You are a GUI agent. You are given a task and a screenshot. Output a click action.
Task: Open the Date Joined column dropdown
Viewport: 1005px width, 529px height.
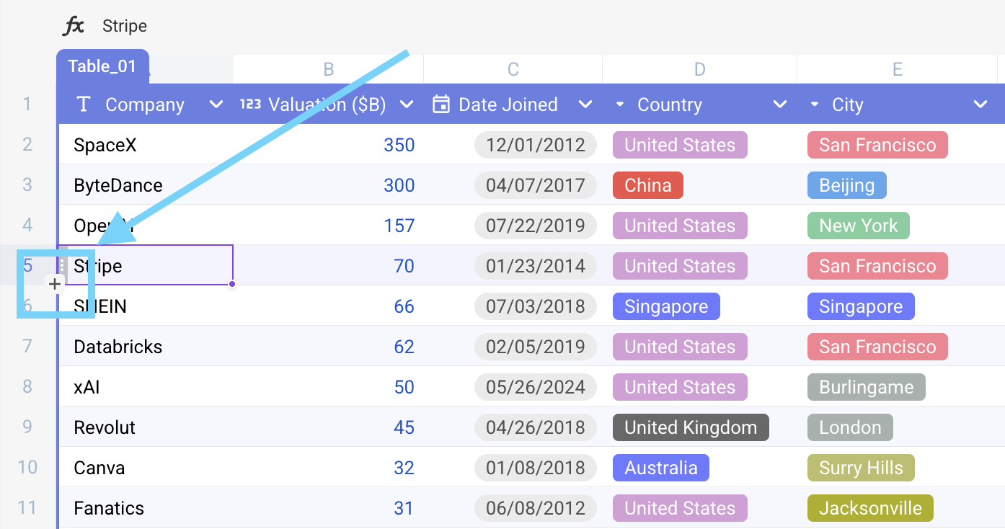click(x=585, y=104)
